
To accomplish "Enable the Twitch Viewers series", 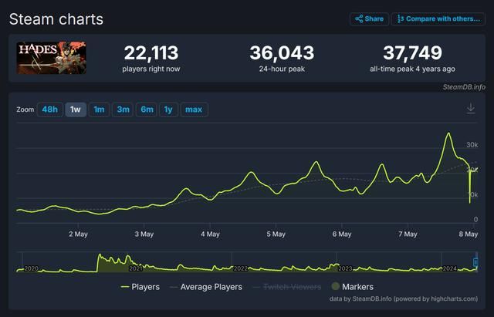I will pos(286,287).
